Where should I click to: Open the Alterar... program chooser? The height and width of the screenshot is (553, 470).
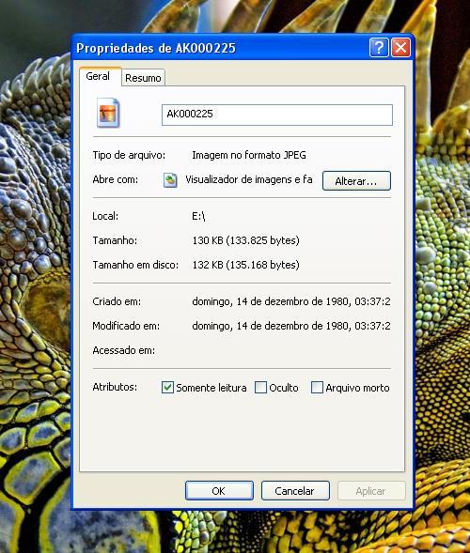[x=356, y=181]
